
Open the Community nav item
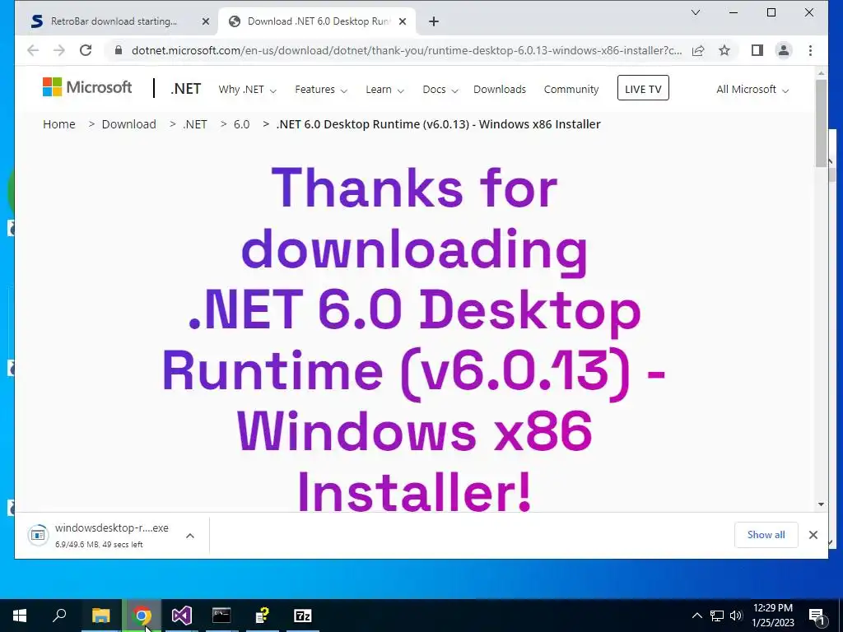pyautogui.click(x=571, y=89)
